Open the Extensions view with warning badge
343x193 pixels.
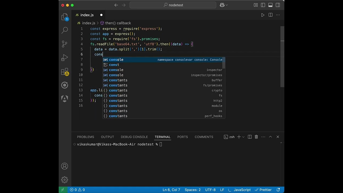[x=65, y=72]
